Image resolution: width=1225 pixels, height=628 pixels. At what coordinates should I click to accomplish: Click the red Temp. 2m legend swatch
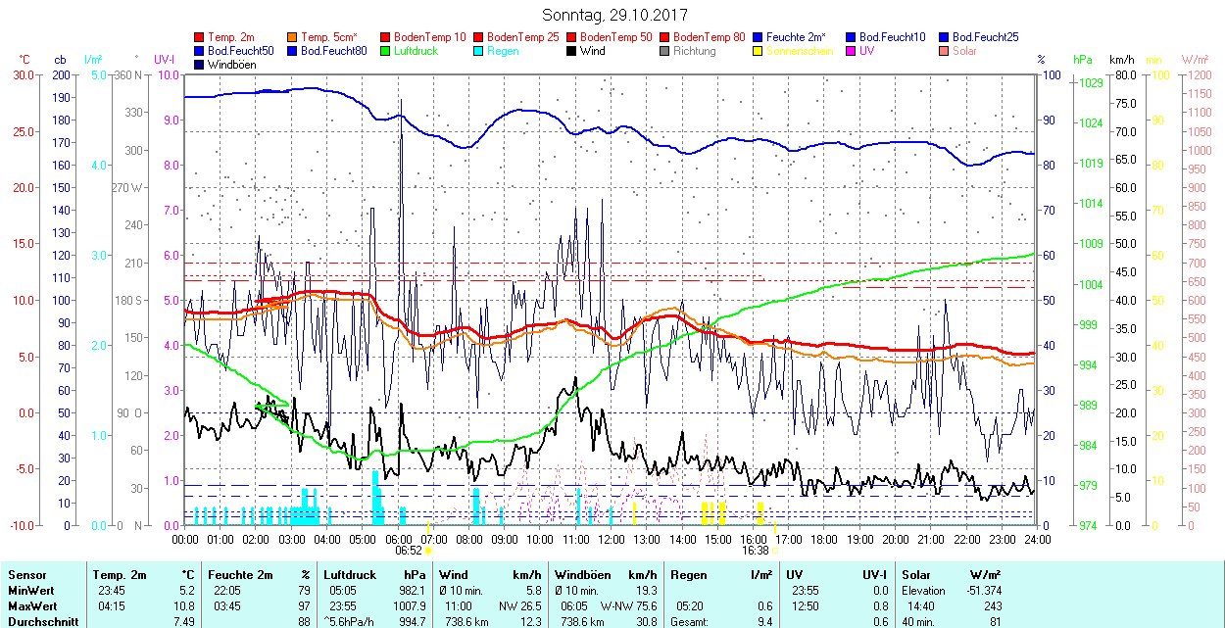pos(200,37)
